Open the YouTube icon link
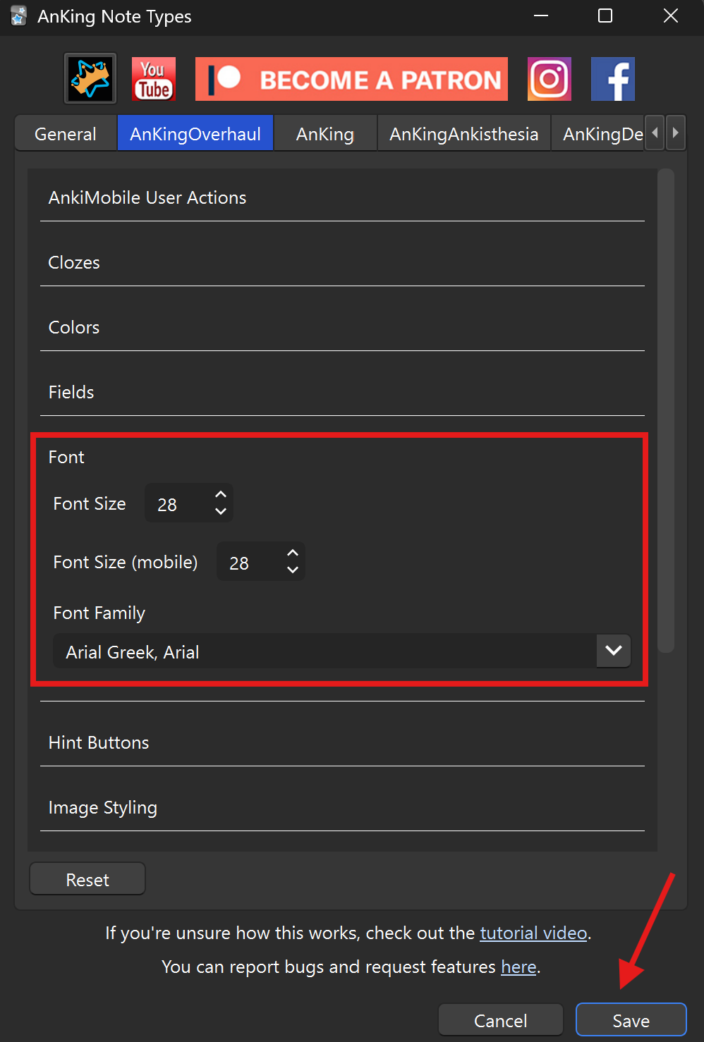 [154, 79]
